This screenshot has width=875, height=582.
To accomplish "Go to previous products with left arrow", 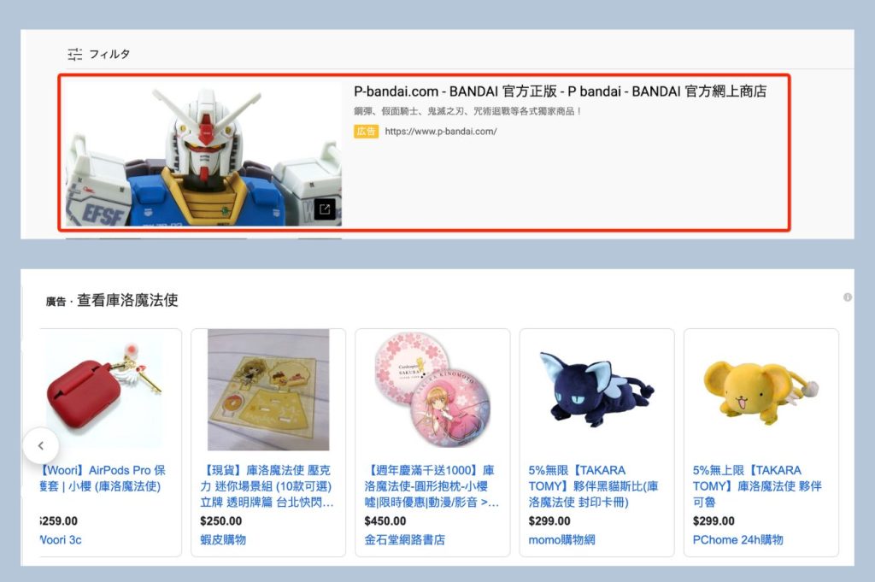I will pos(41,445).
